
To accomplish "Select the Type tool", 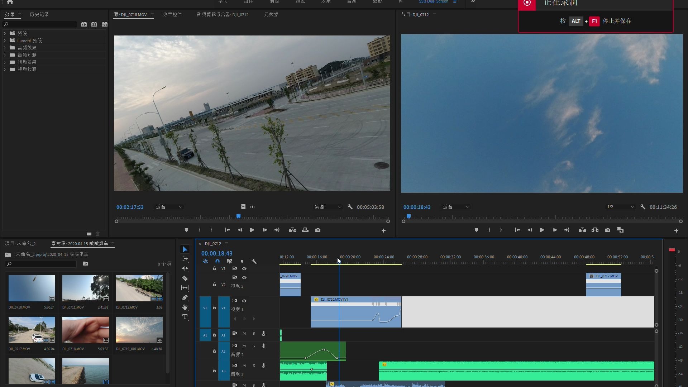I will click(185, 317).
